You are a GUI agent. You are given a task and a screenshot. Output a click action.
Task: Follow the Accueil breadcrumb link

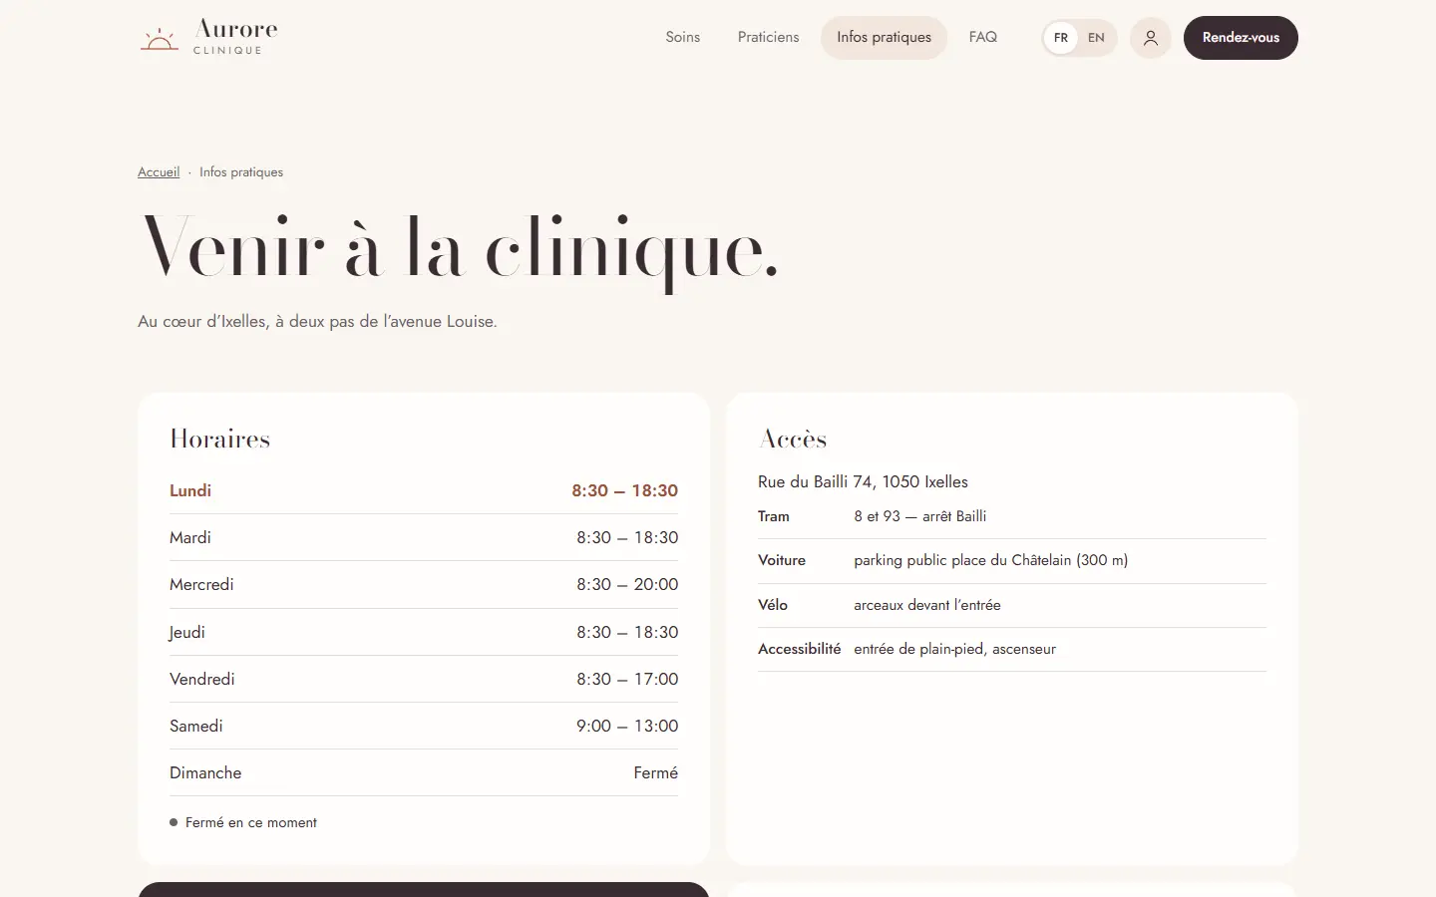point(159,172)
